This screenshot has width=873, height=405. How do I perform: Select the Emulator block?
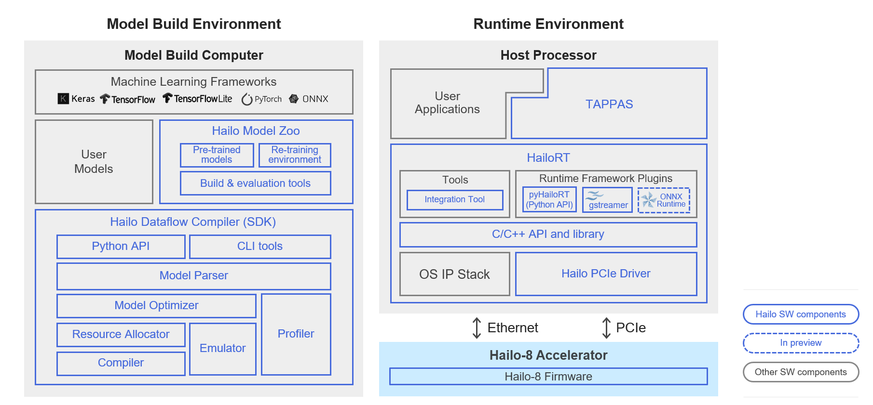[223, 349]
